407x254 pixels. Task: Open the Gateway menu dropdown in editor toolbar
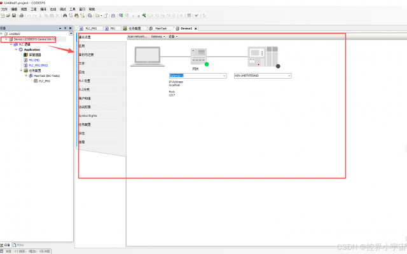pyautogui.click(x=156, y=36)
